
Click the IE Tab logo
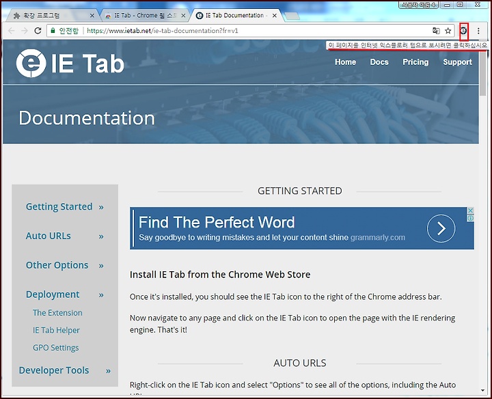[x=70, y=64]
